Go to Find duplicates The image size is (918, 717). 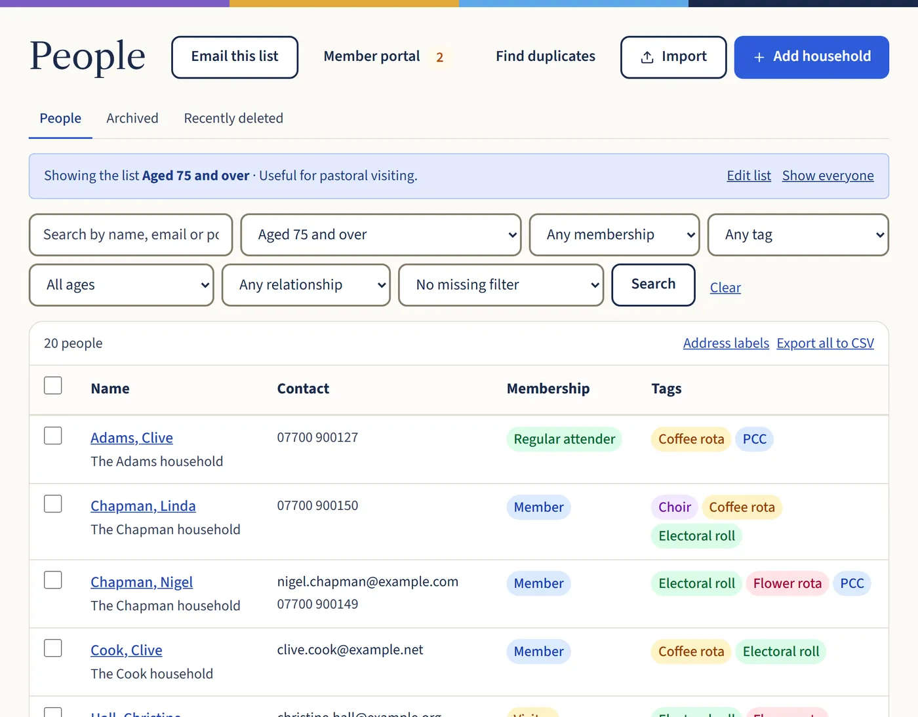(x=546, y=57)
